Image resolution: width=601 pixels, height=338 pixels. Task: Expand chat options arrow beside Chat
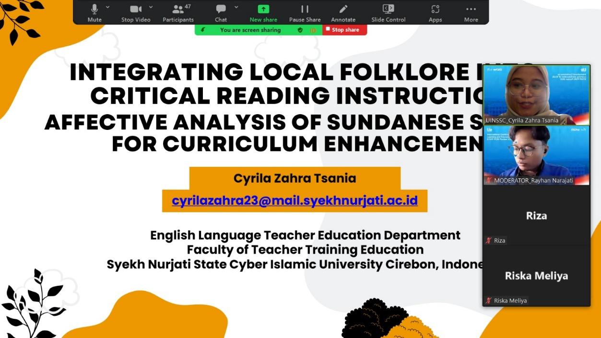(236, 7)
